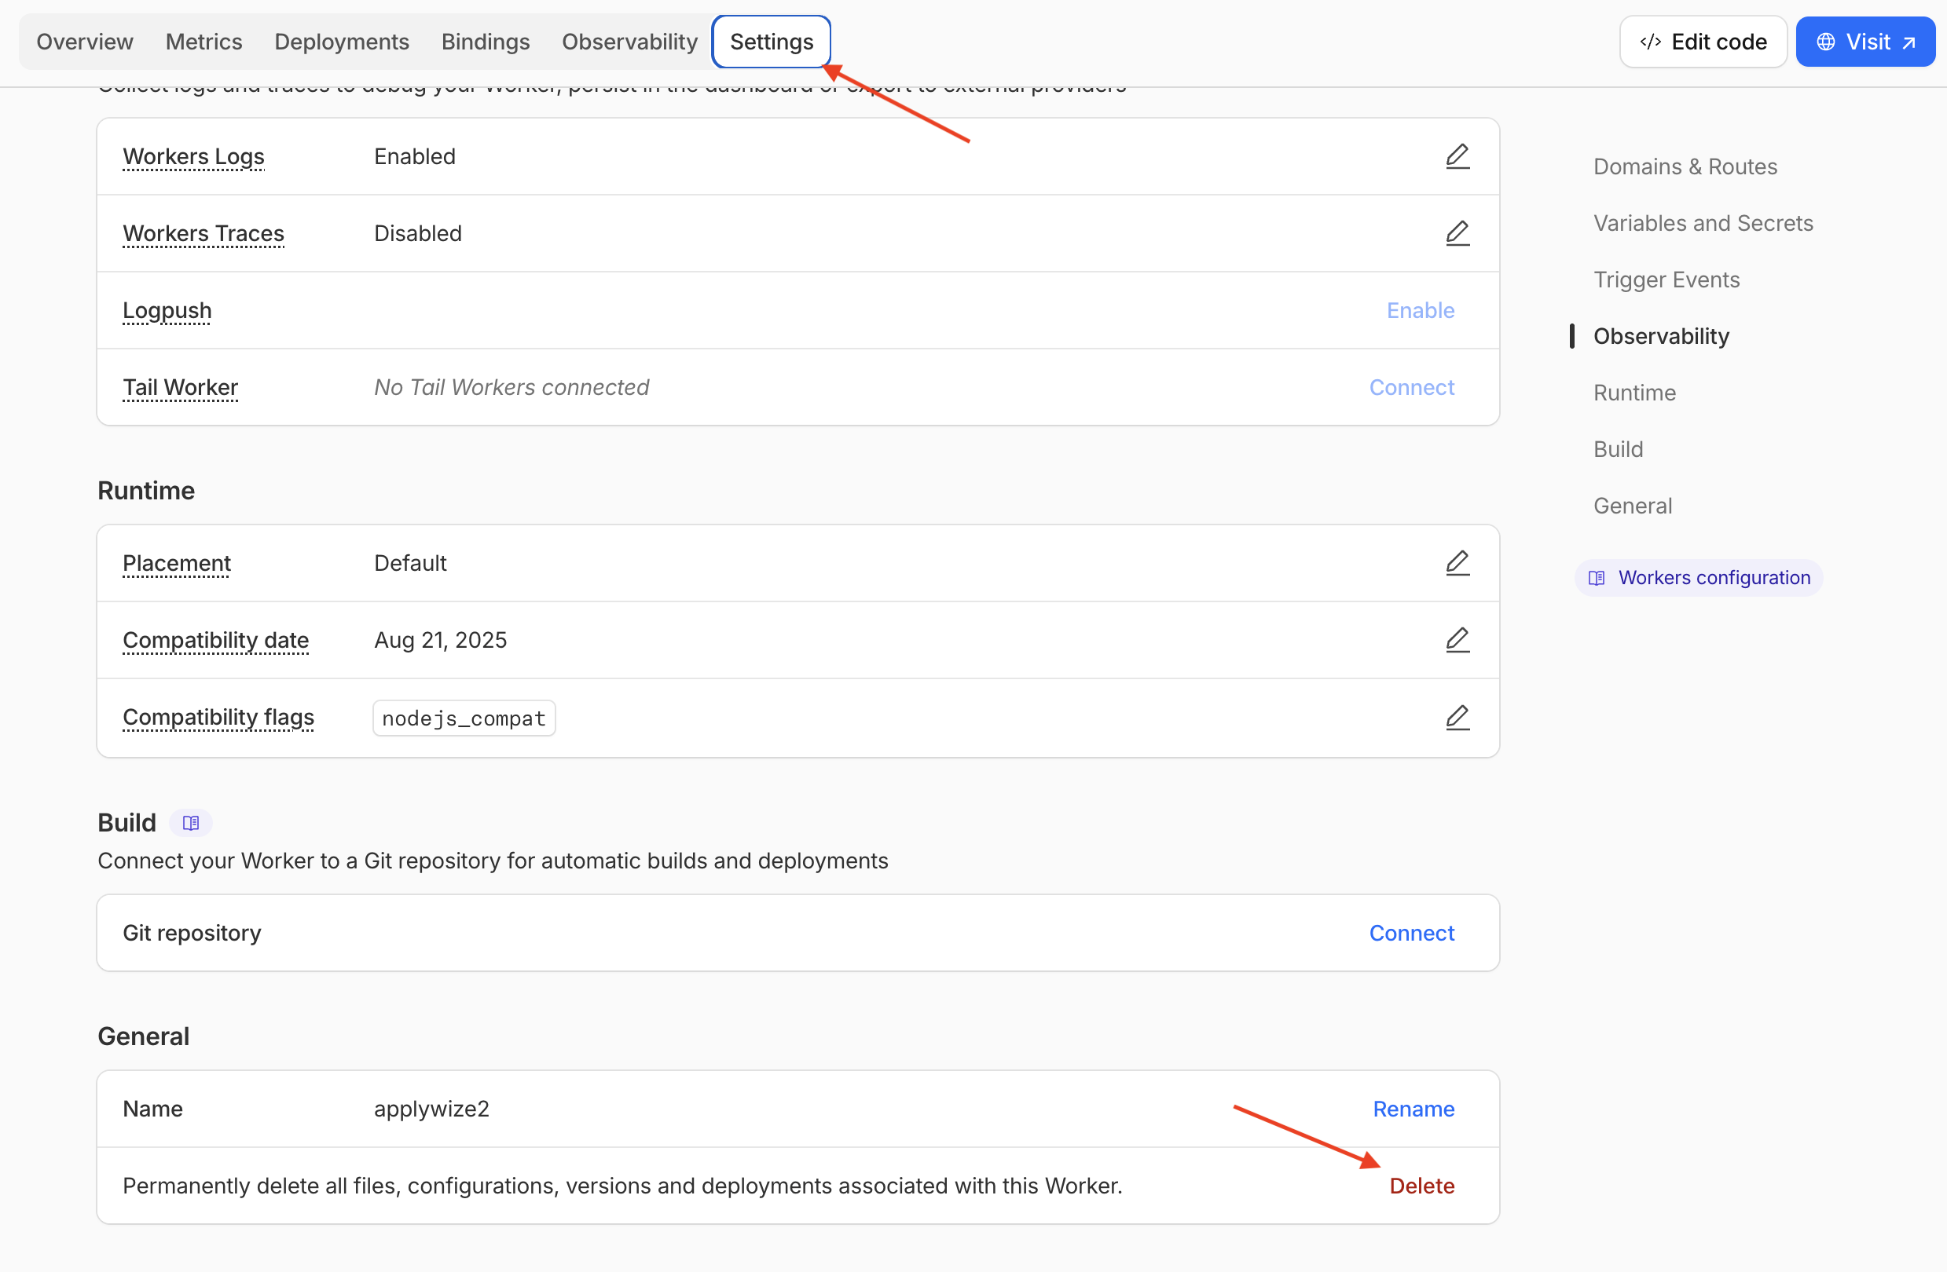Edit Workers Traces using its pencil icon
Screen dimensions: 1947x1272
coord(1457,233)
